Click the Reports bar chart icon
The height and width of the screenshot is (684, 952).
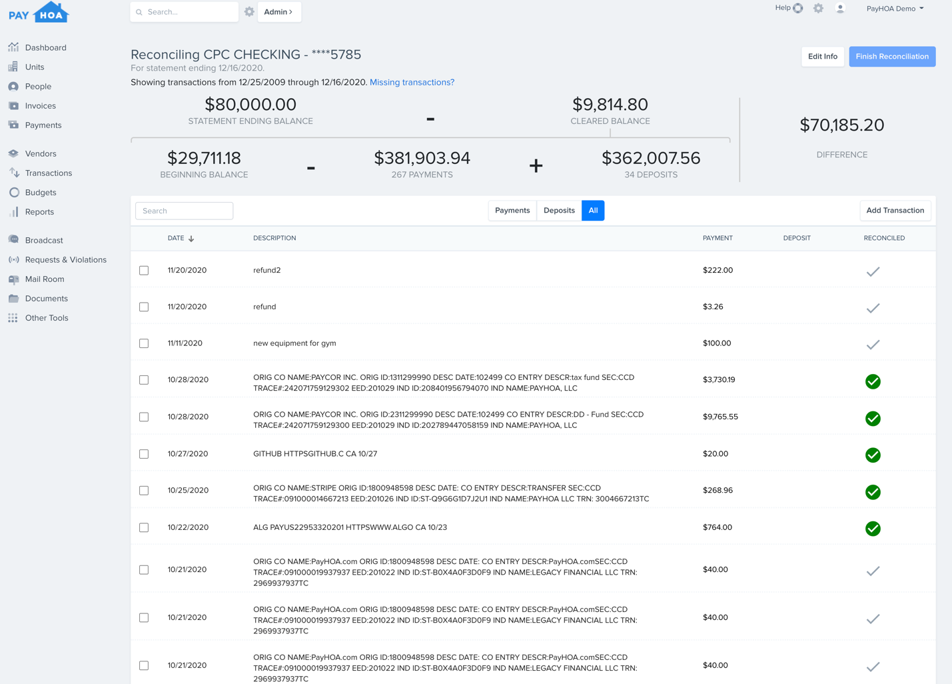pyautogui.click(x=13, y=211)
